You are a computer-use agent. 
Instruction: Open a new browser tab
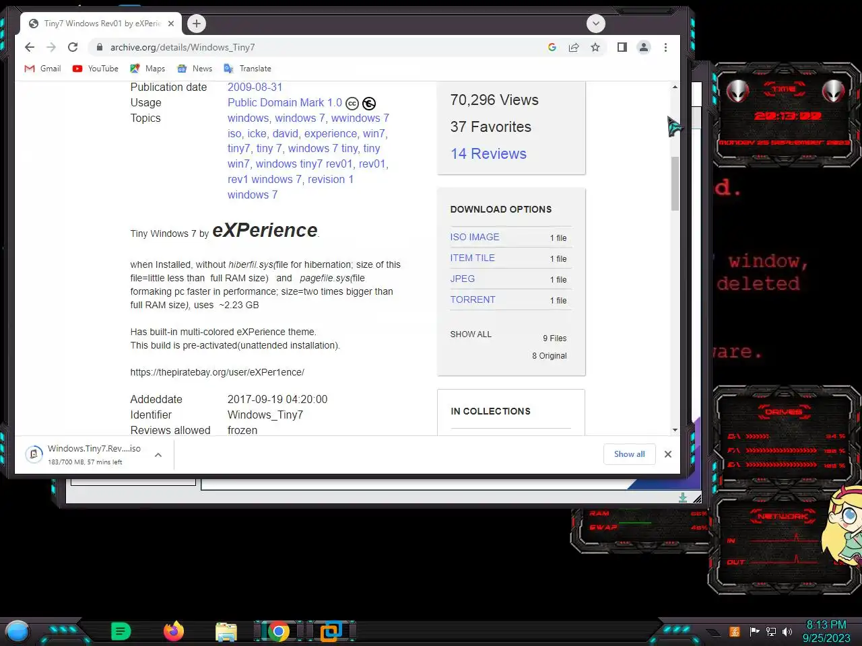[x=196, y=24]
